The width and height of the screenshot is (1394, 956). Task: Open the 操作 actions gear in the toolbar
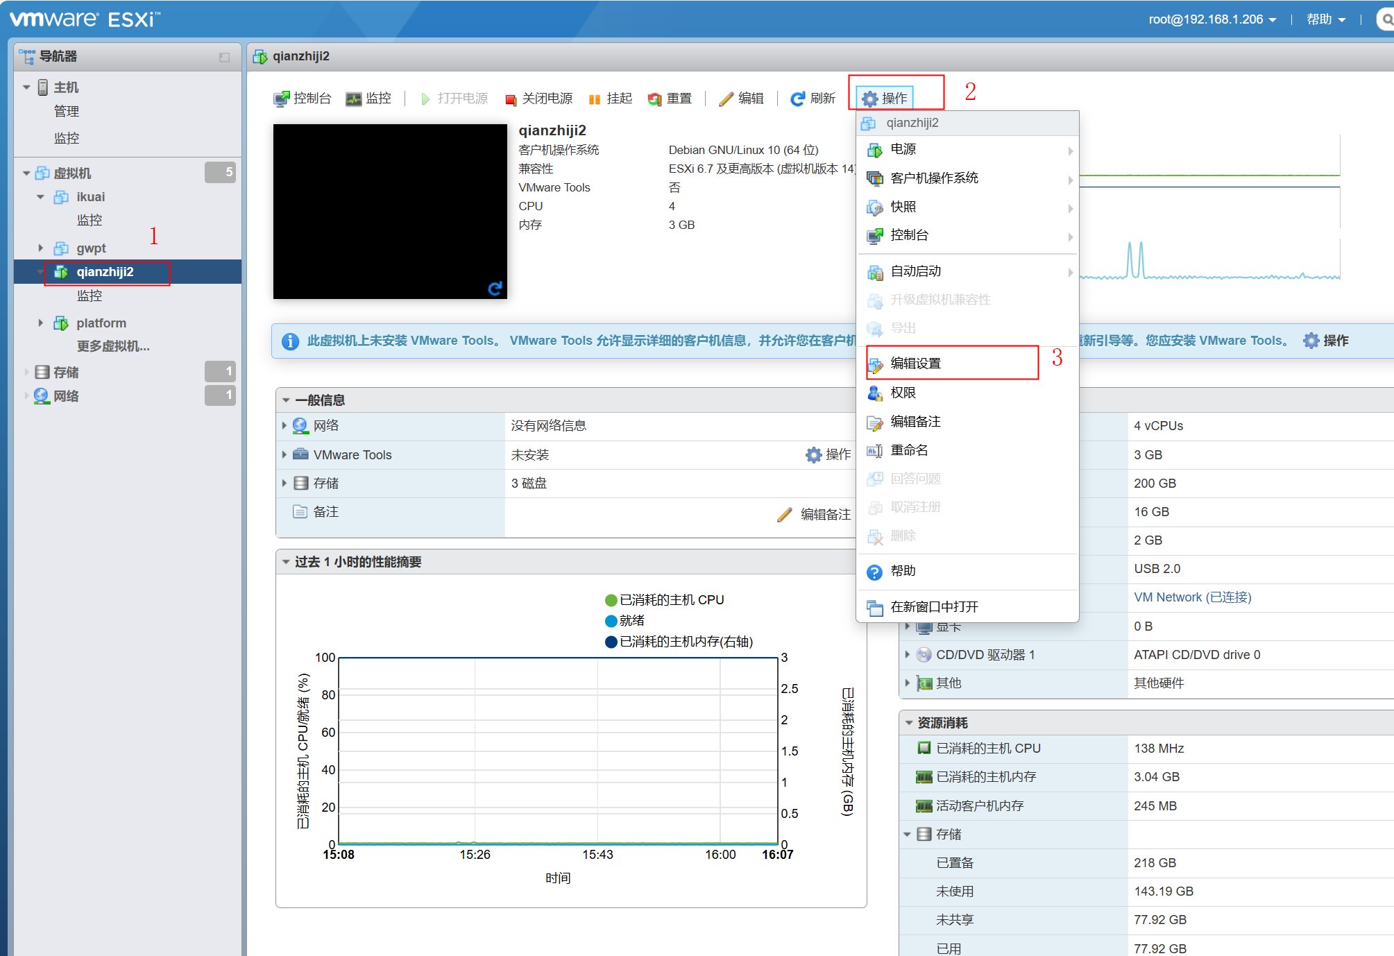[884, 99]
